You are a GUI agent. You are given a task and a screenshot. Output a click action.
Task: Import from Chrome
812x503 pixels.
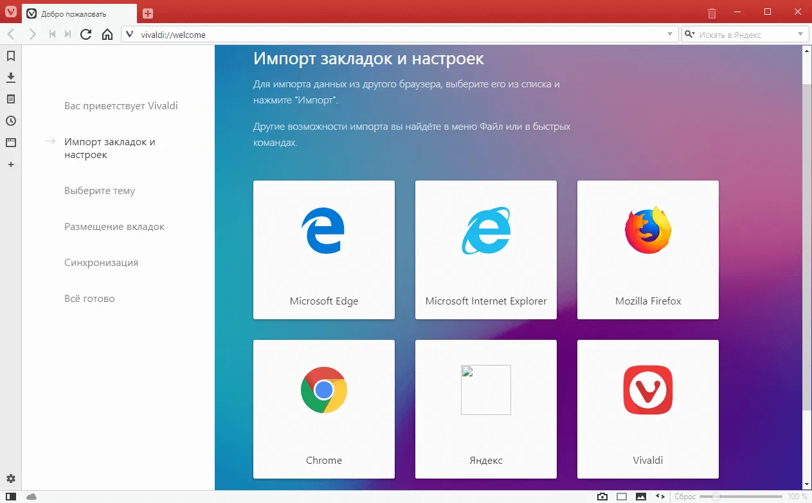click(324, 409)
